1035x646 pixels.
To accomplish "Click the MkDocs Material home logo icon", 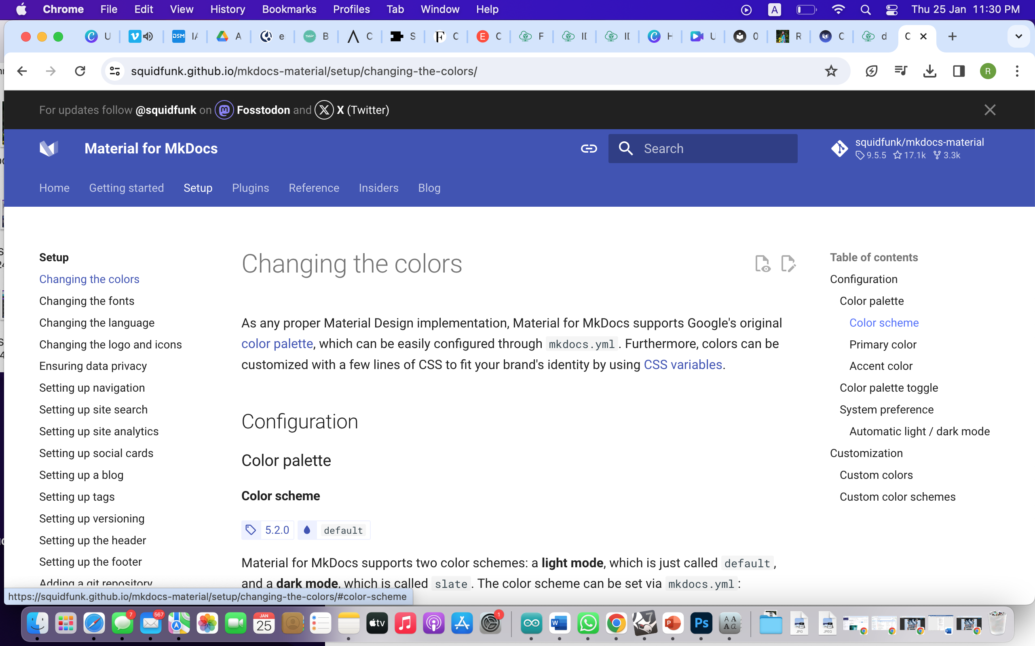I will point(49,148).
